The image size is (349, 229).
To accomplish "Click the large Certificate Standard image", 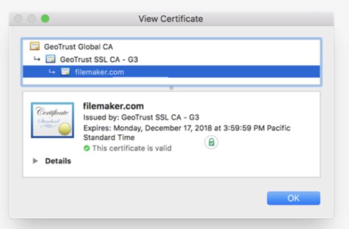I will click(x=52, y=120).
